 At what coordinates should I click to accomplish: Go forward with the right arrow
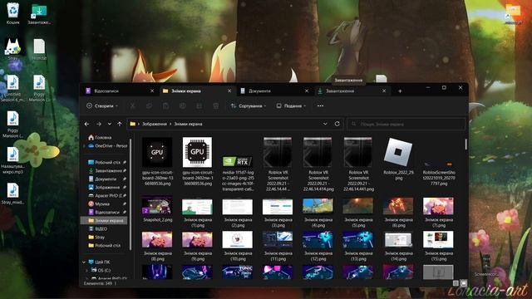tap(99, 124)
